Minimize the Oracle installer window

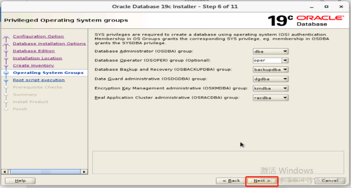click(311, 6)
